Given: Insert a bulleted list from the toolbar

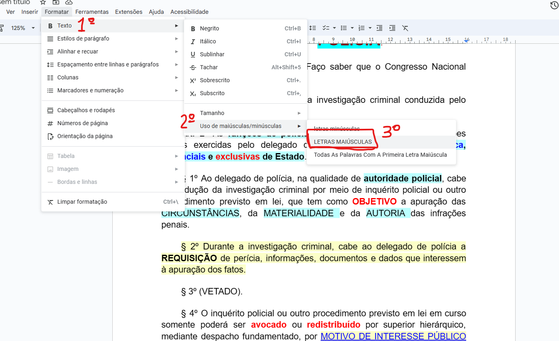Looking at the screenshot, I should click(x=344, y=28).
